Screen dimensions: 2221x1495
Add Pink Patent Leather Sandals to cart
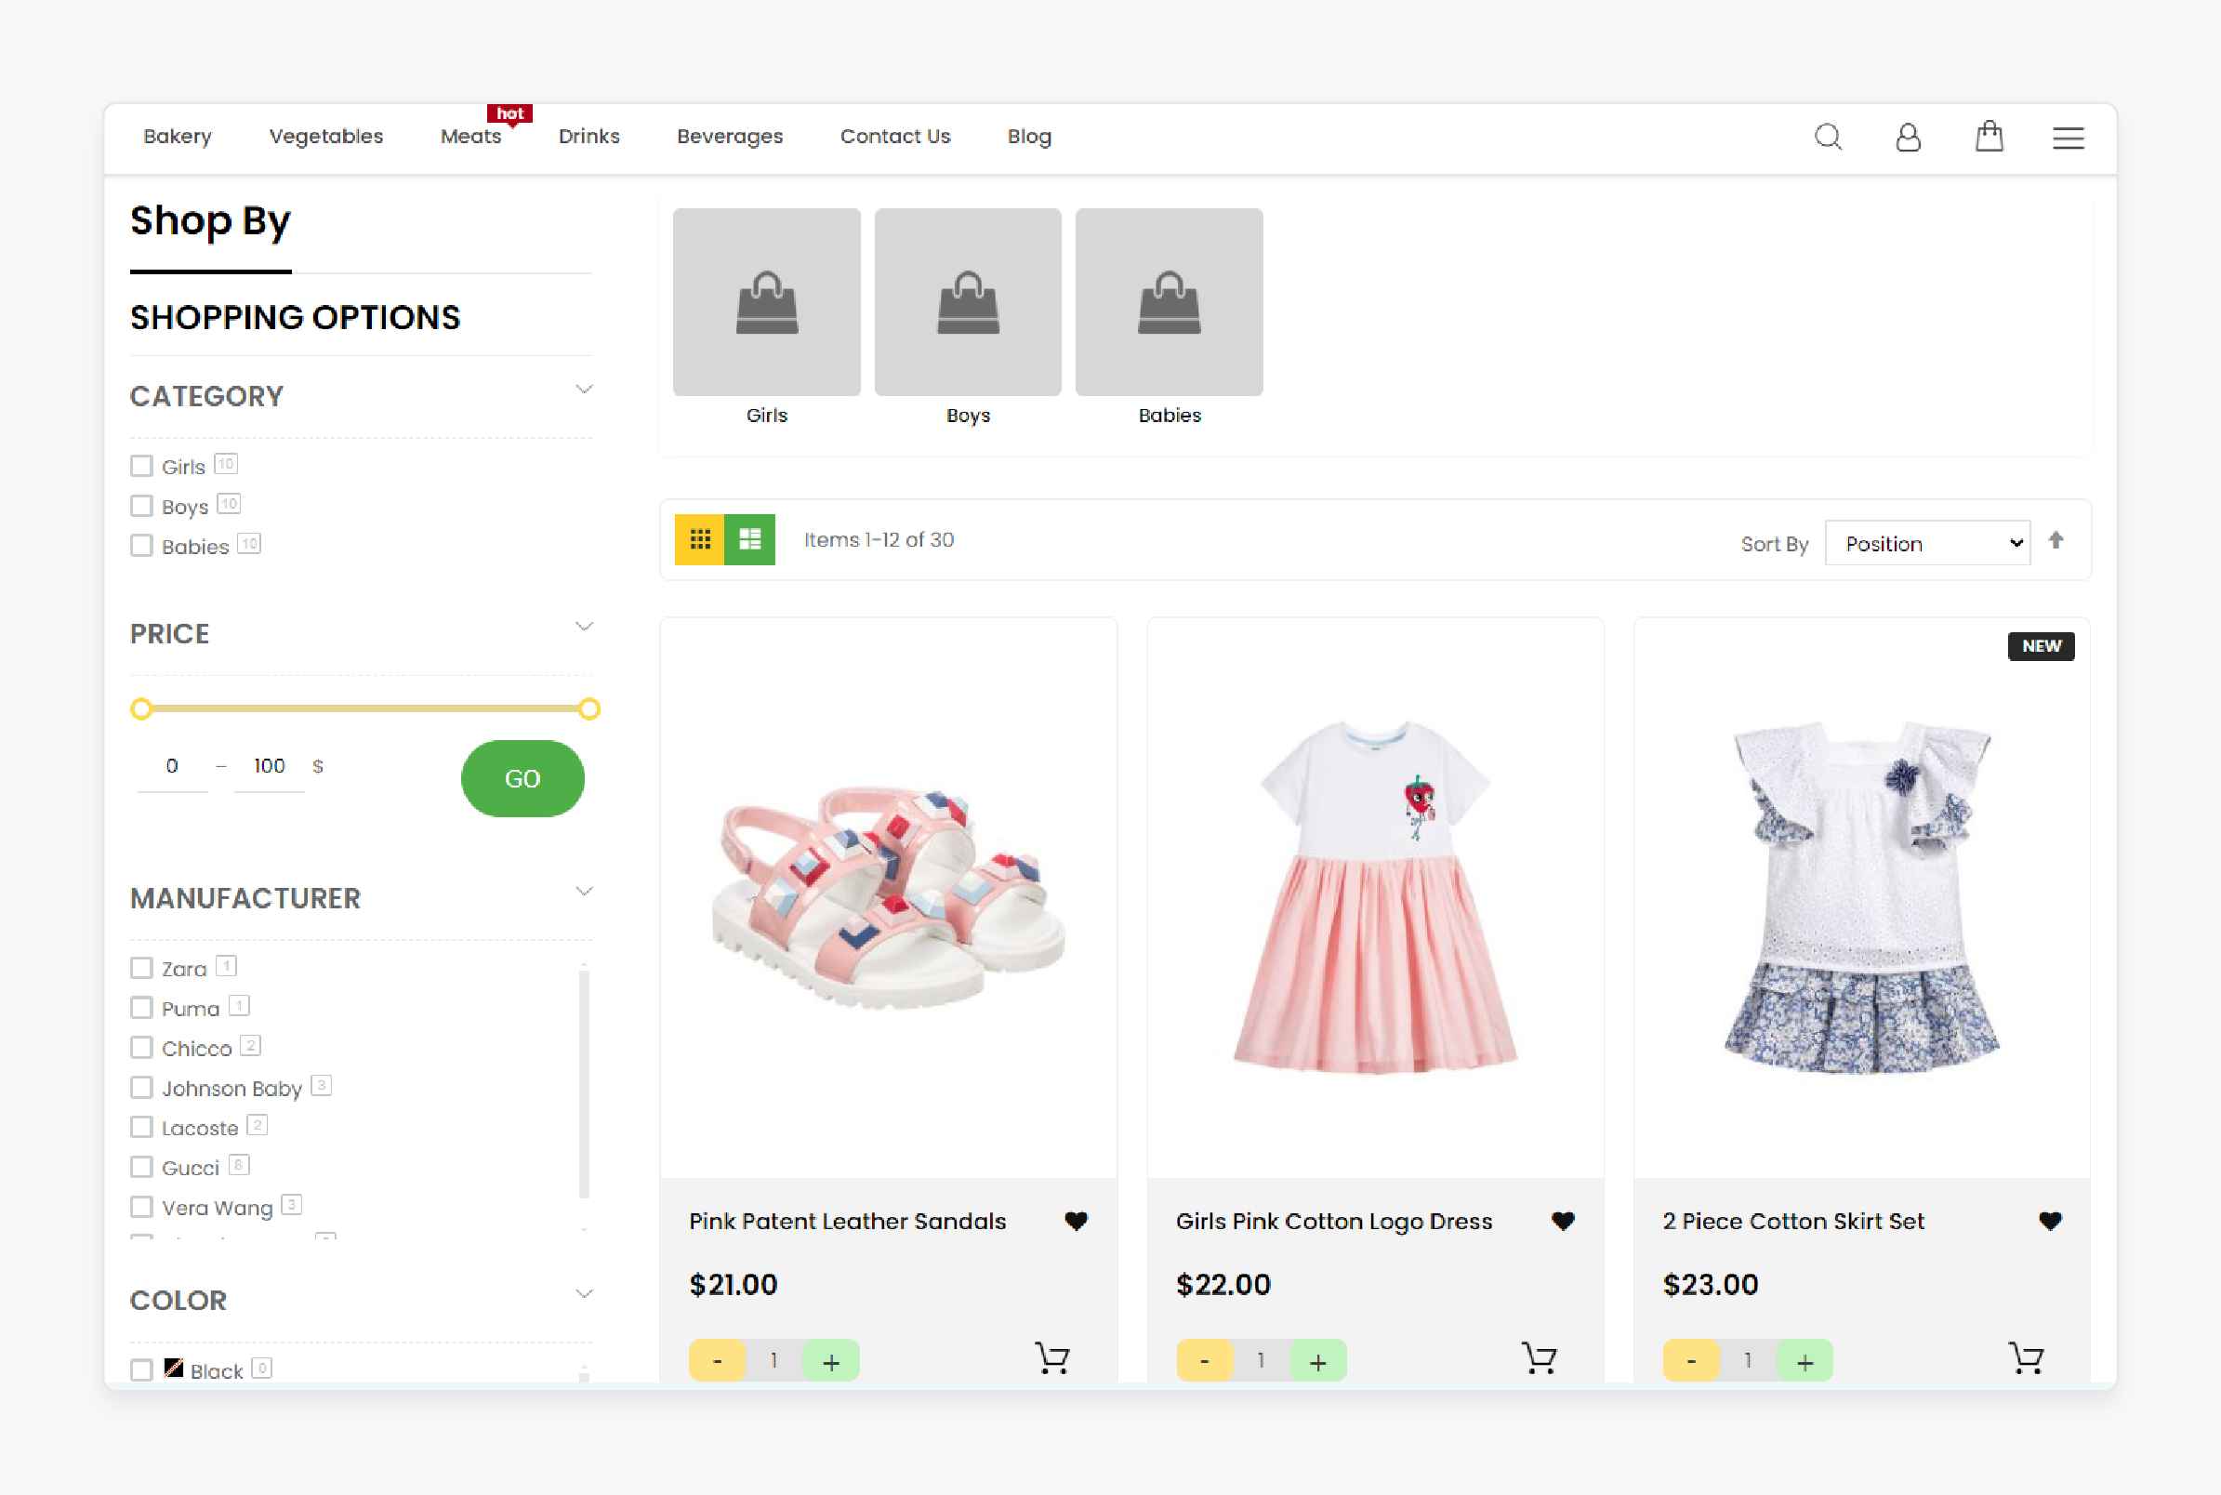1052,1358
